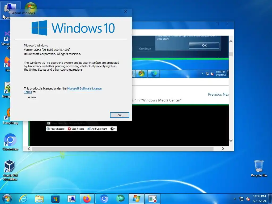Select the Firefox desktop shortcut
The height and width of the screenshot is (204, 272).
(x=7, y=64)
